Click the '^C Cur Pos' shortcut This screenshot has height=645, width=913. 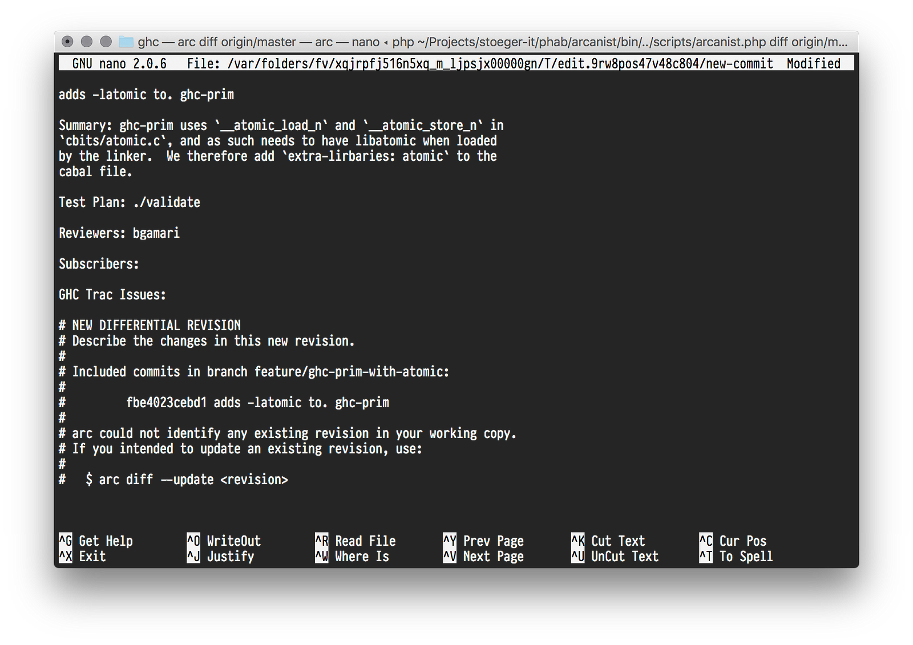tap(733, 541)
